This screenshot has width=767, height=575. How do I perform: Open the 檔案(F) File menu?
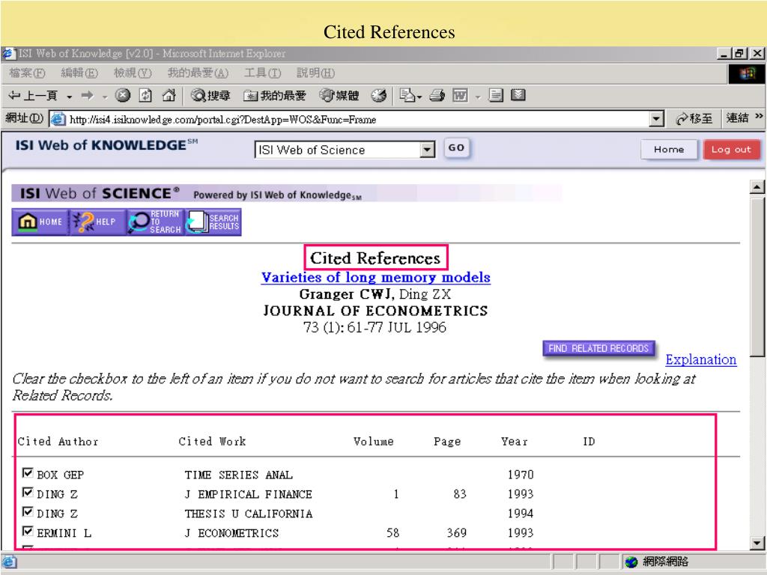click(x=27, y=73)
